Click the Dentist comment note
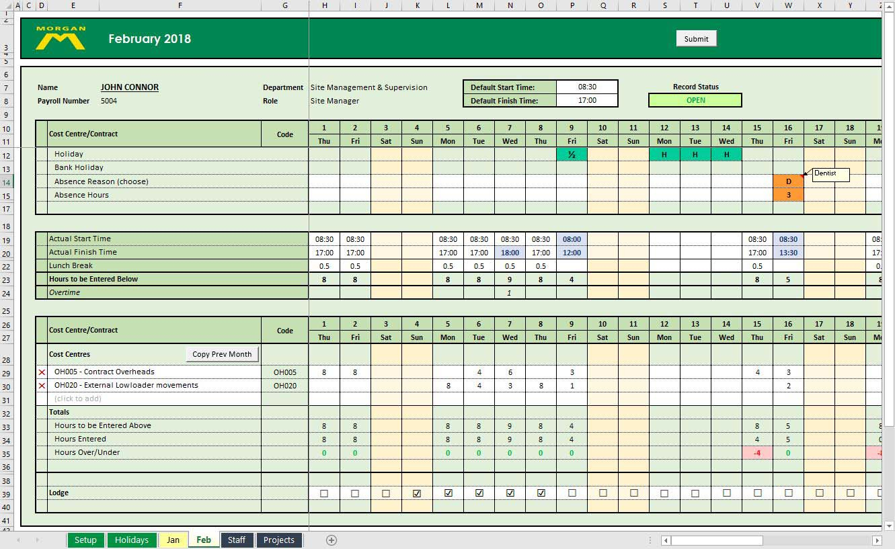The height and width of the screenshot is (549, 895). pyautogui.click(x=830, y=175)
